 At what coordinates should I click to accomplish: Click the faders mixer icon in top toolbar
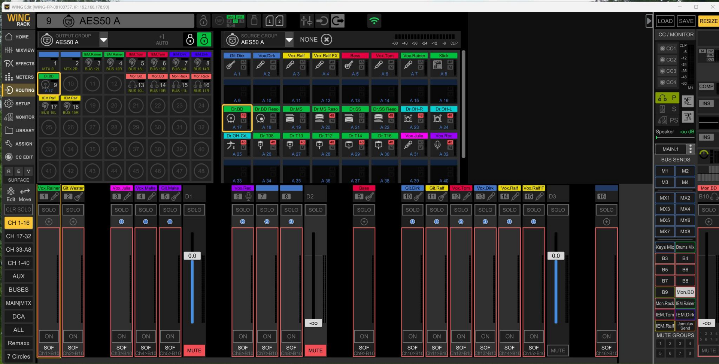pyautogui.click(x=306, y=21)
